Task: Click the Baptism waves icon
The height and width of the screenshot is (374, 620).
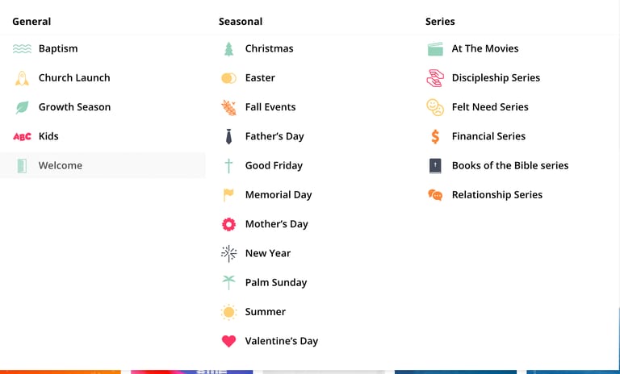Action: pos(22,48)
